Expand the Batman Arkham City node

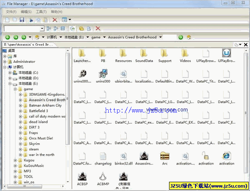click(x=21, y=106)
